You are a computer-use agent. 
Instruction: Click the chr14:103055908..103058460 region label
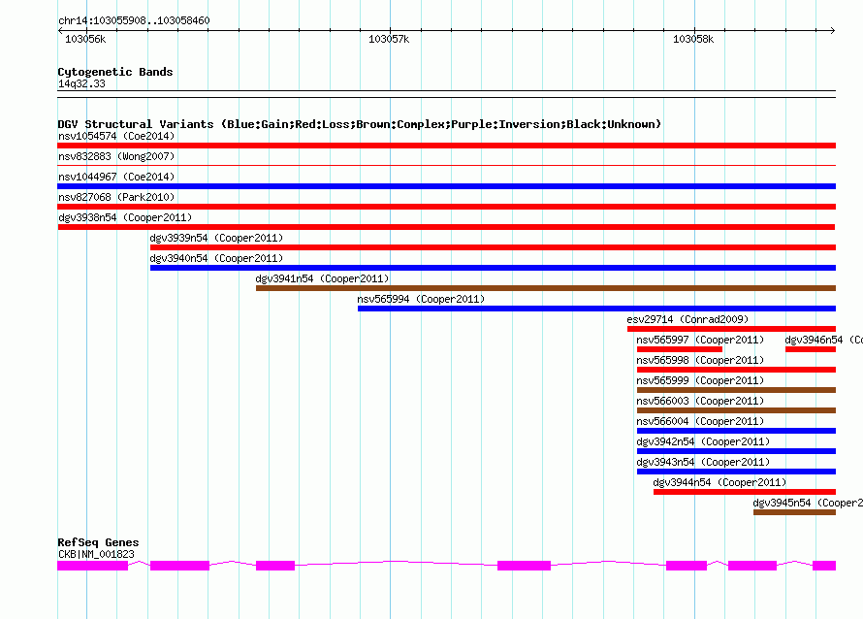point(134,20)
